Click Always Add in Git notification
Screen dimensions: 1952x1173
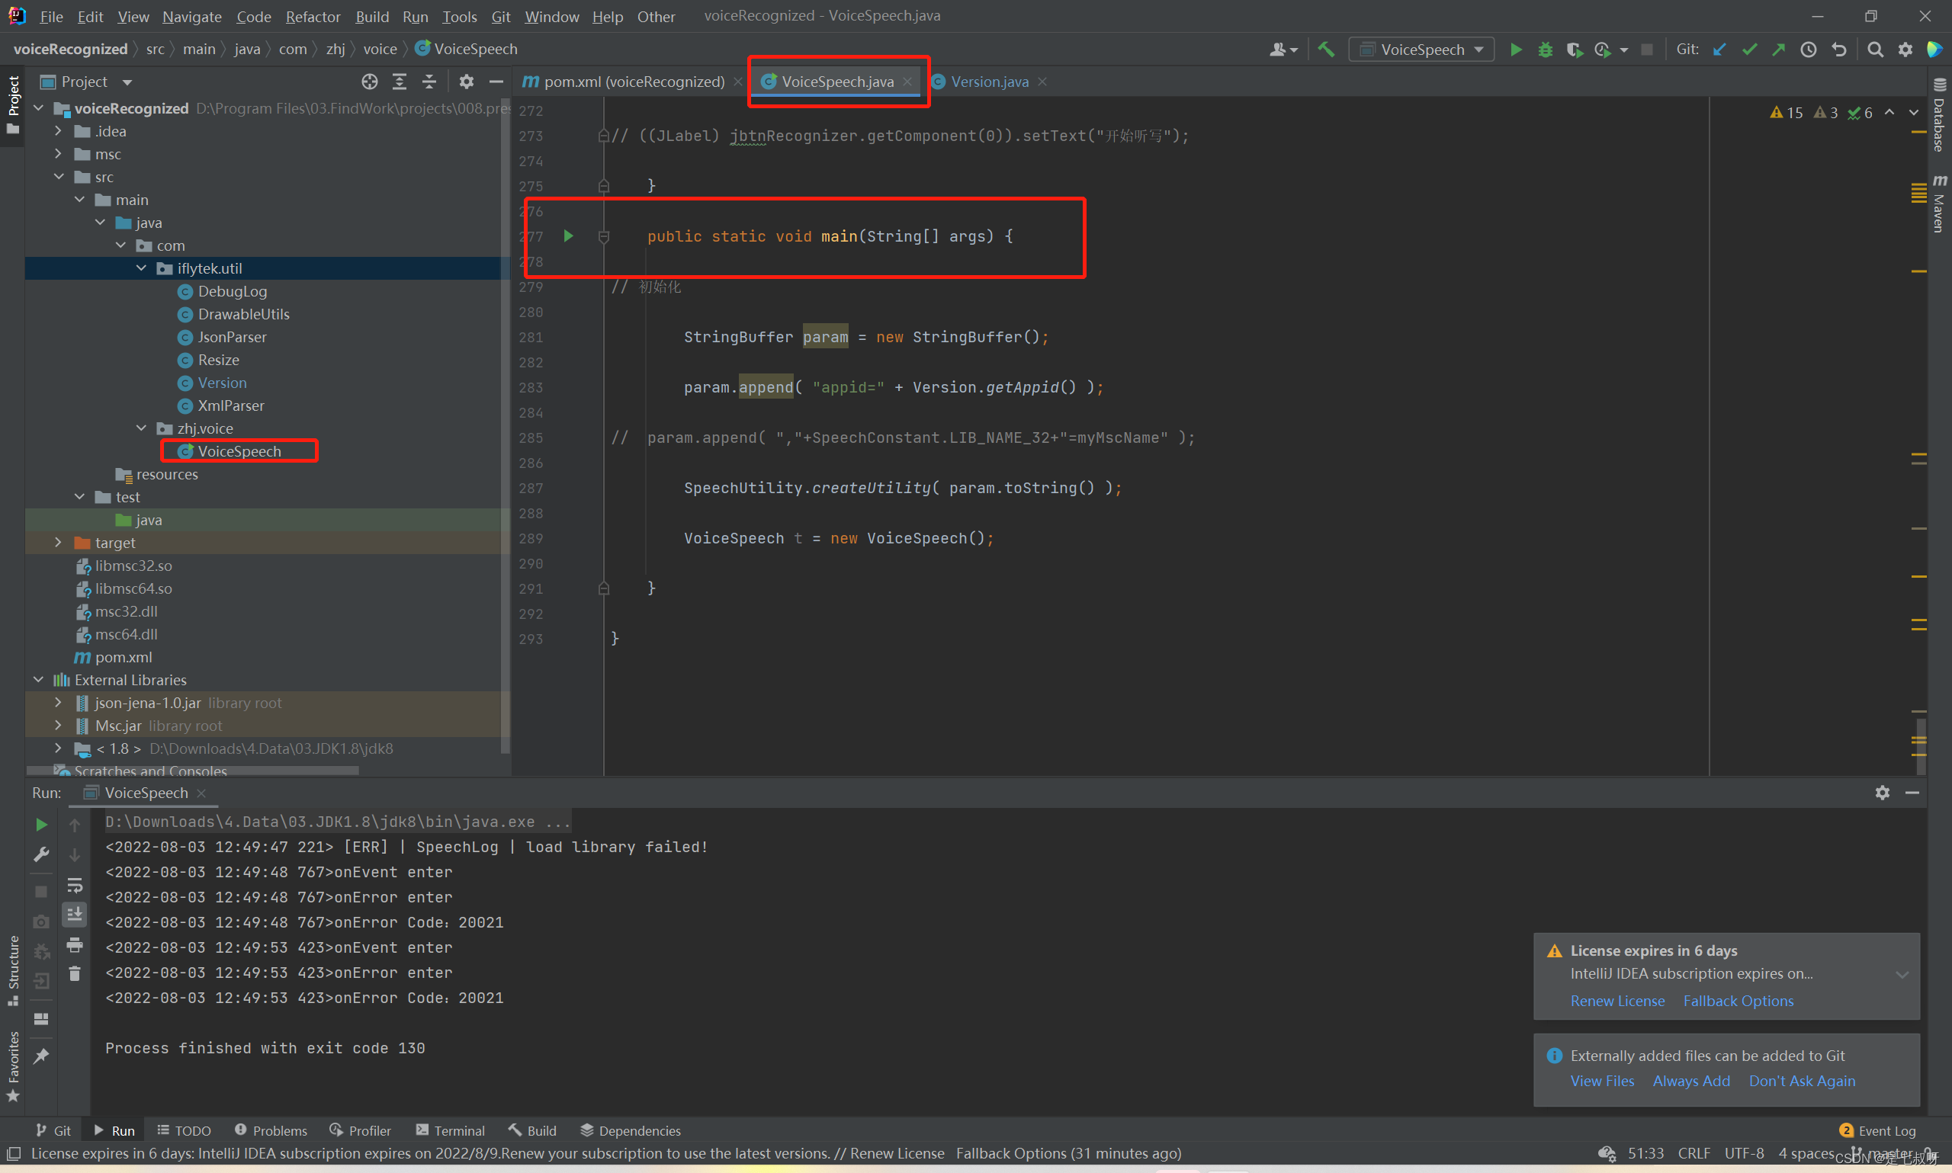click(x=1690, y=1081)
